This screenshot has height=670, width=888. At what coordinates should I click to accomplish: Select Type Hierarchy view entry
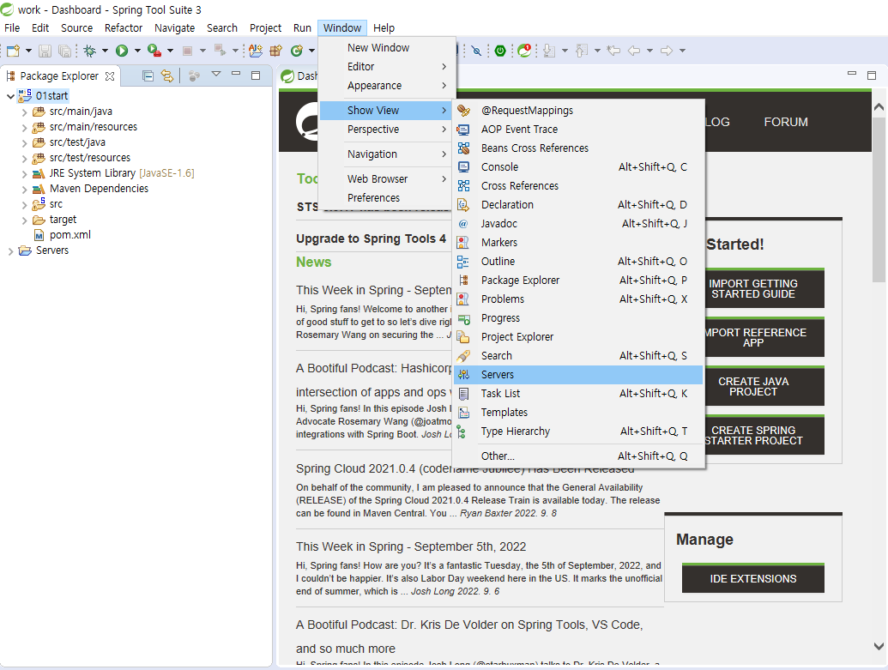coord(578,432)
